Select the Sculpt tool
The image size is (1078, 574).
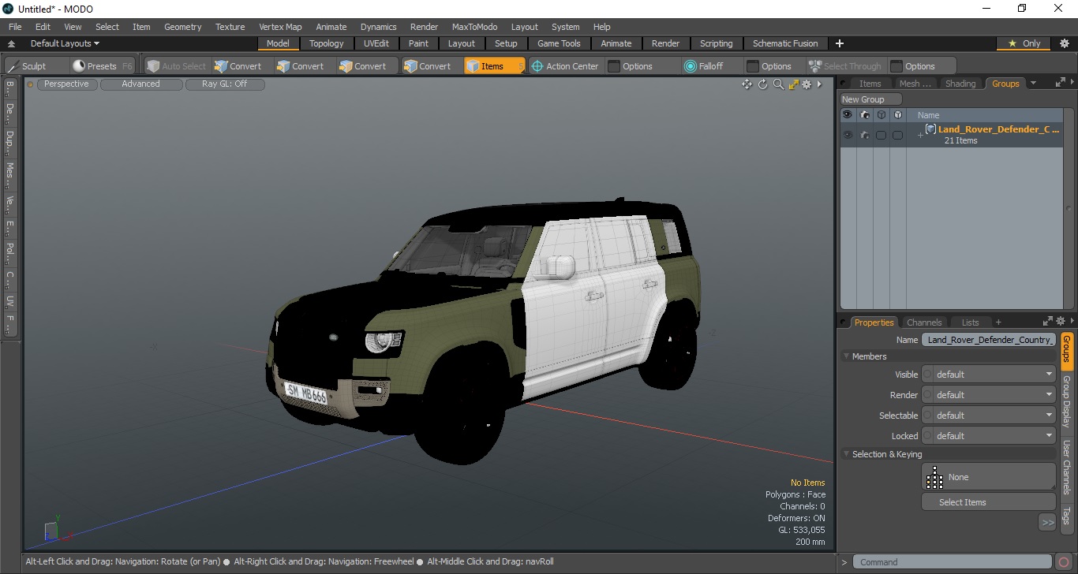coord(28,66)
